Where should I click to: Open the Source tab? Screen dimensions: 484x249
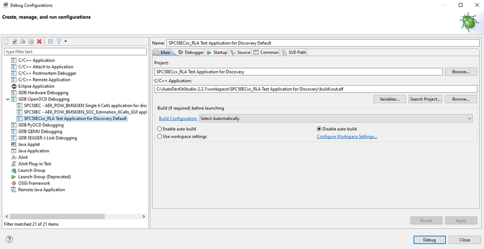tap(240, 52)
